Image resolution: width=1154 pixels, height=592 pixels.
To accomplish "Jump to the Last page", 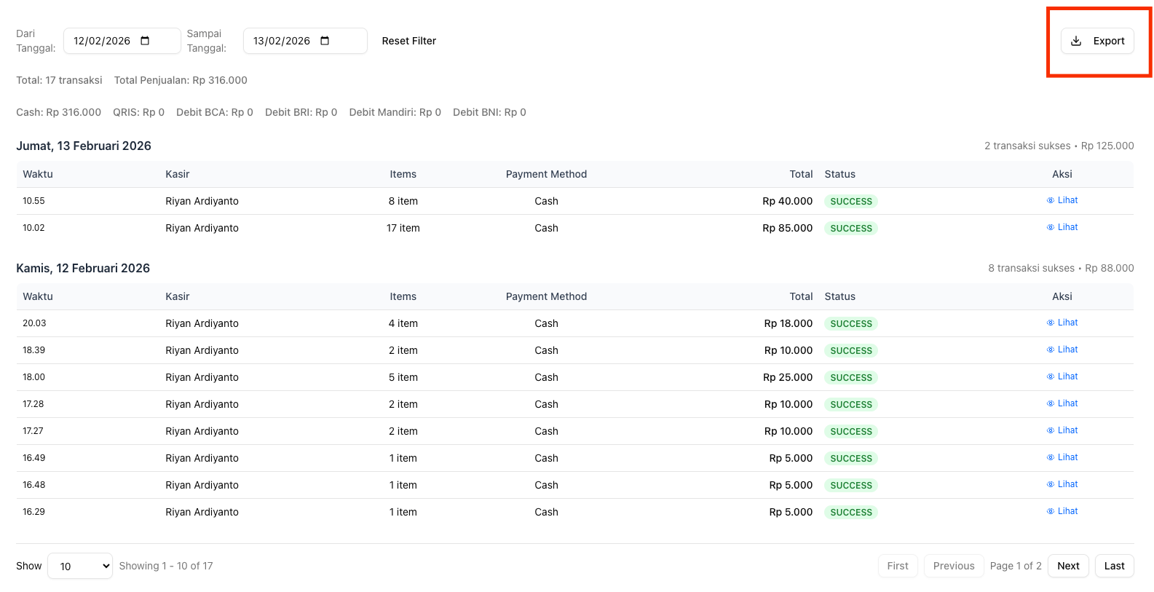I will [1114, 566].
